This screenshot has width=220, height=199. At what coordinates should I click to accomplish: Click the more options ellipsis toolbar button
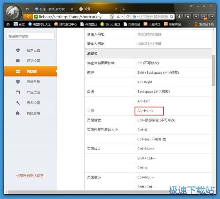coord(212,17)
